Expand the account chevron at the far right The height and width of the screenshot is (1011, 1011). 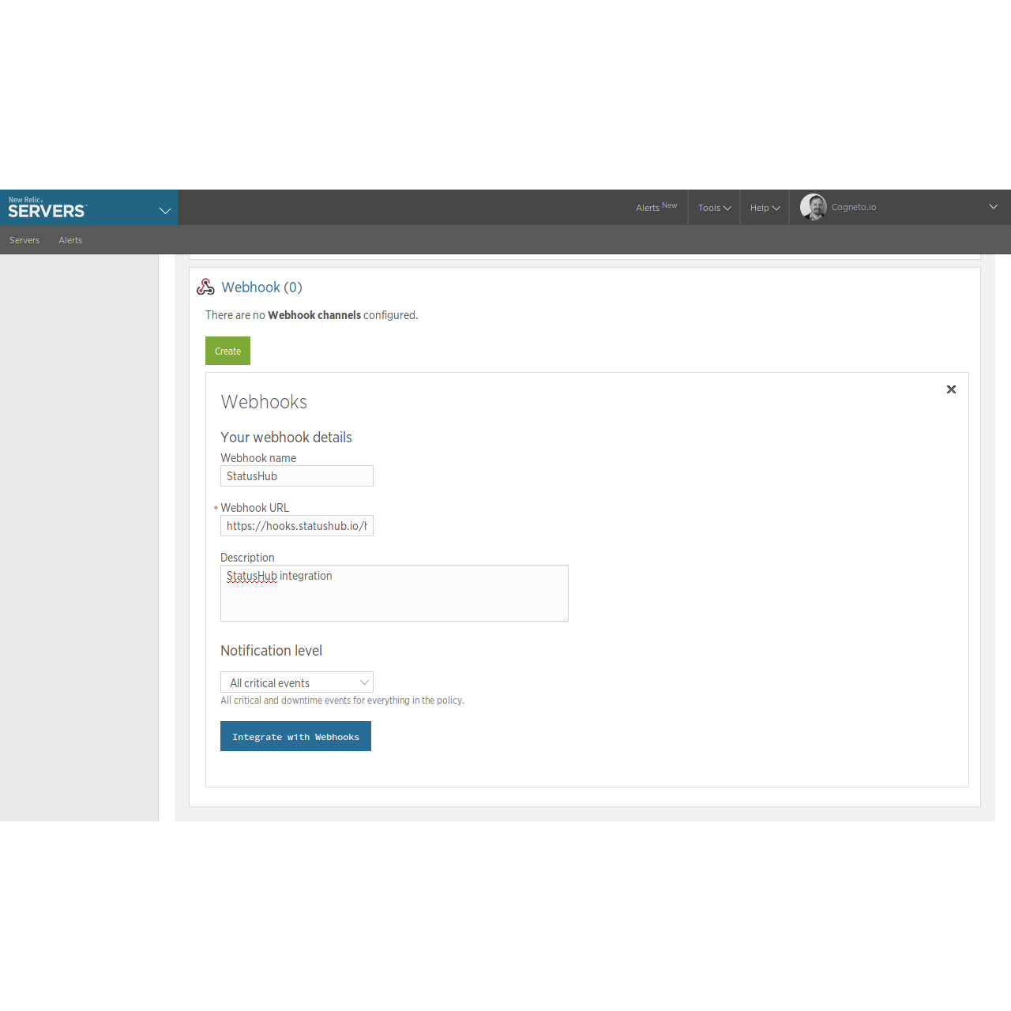click(993, 207)
